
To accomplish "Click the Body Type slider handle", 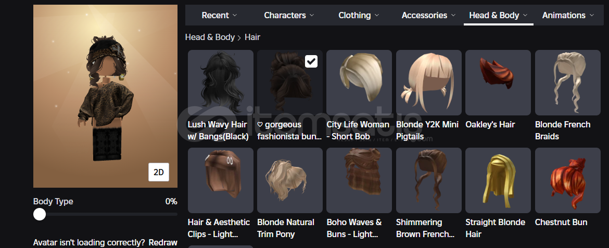I will tap(40, 214).
